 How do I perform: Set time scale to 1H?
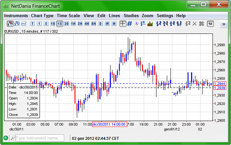(x=73, y=24)
